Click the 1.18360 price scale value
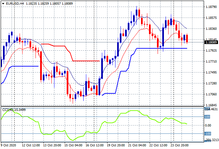Viewport: 219px width, 149px height. coord(211,29)
